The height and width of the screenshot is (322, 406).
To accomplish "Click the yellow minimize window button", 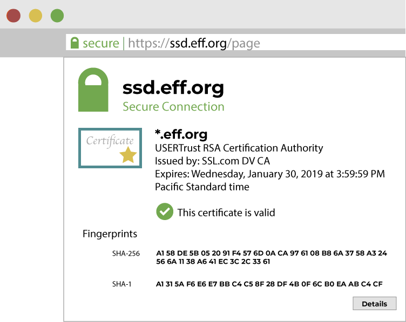I will click(x=35, y=16).
